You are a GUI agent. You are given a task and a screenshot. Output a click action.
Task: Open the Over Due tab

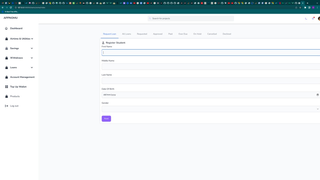click(183, 34)
